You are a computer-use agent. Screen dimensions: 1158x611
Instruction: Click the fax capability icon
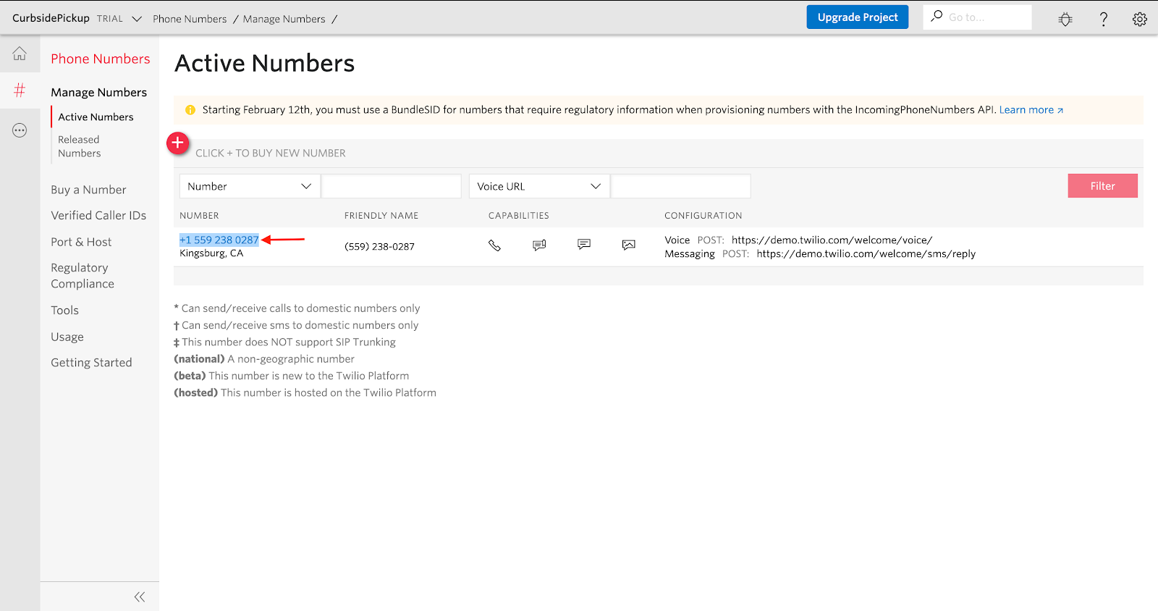(539, 245)
